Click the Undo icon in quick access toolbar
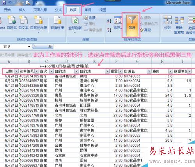The height and width of the screenshot is (167, 195). click(10, 2)
